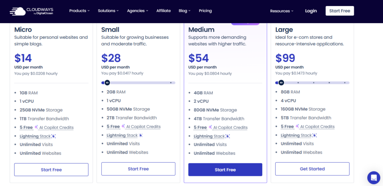Open the Resources dropdown menu
383x186 pixels.
[x=282, y=11]
